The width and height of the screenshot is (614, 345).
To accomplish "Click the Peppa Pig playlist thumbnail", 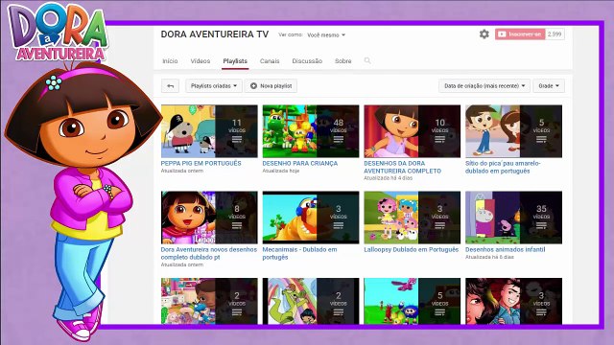I will 209,131.
